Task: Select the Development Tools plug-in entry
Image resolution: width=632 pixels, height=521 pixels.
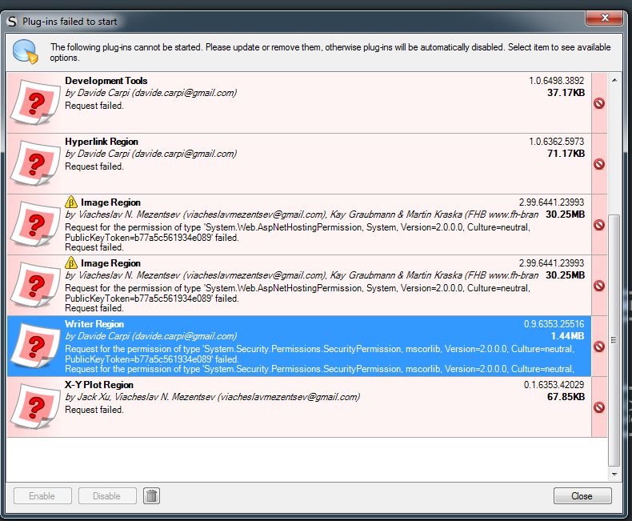Action: point(106,81)
